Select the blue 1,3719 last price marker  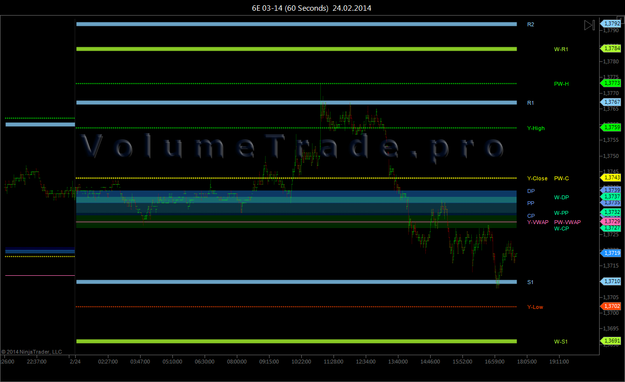(610, 253)
